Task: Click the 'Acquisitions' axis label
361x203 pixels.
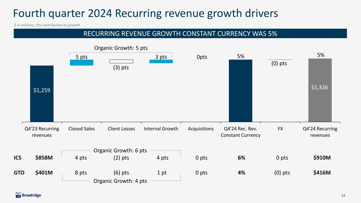Action: point(201,129)
